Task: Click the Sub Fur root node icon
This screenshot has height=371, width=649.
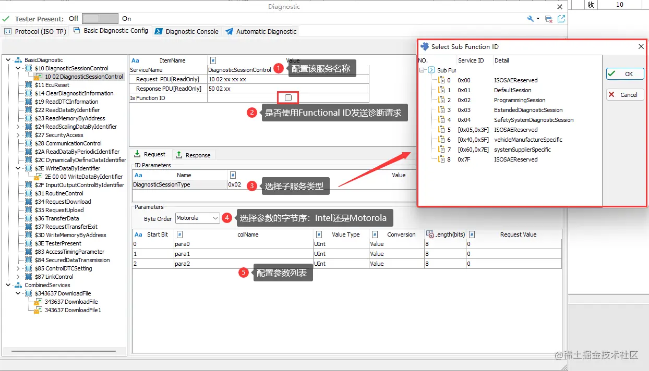Action: pyautogui.click(x=431, y=70)
